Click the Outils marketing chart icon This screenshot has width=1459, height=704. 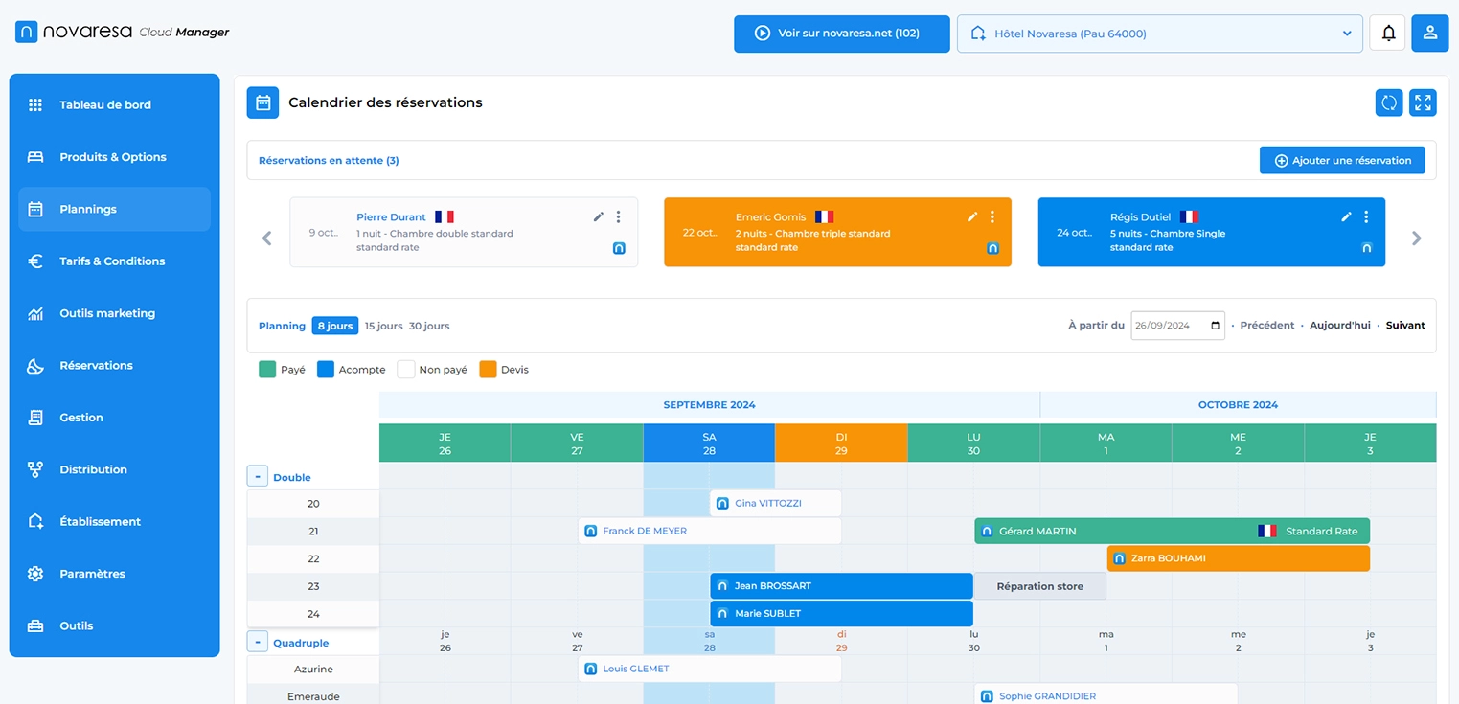35,312
